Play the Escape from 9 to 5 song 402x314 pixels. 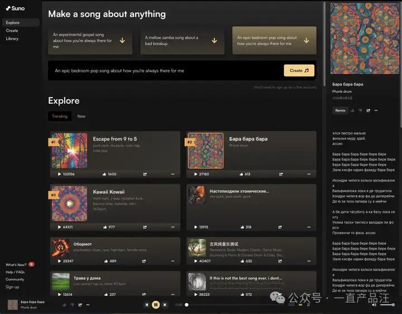pyautogui.click(x=60, y=174)
